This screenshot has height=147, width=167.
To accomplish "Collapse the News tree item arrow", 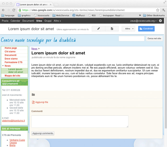I will [3, 66].
